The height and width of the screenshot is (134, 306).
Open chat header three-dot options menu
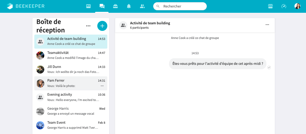[267, 25]
